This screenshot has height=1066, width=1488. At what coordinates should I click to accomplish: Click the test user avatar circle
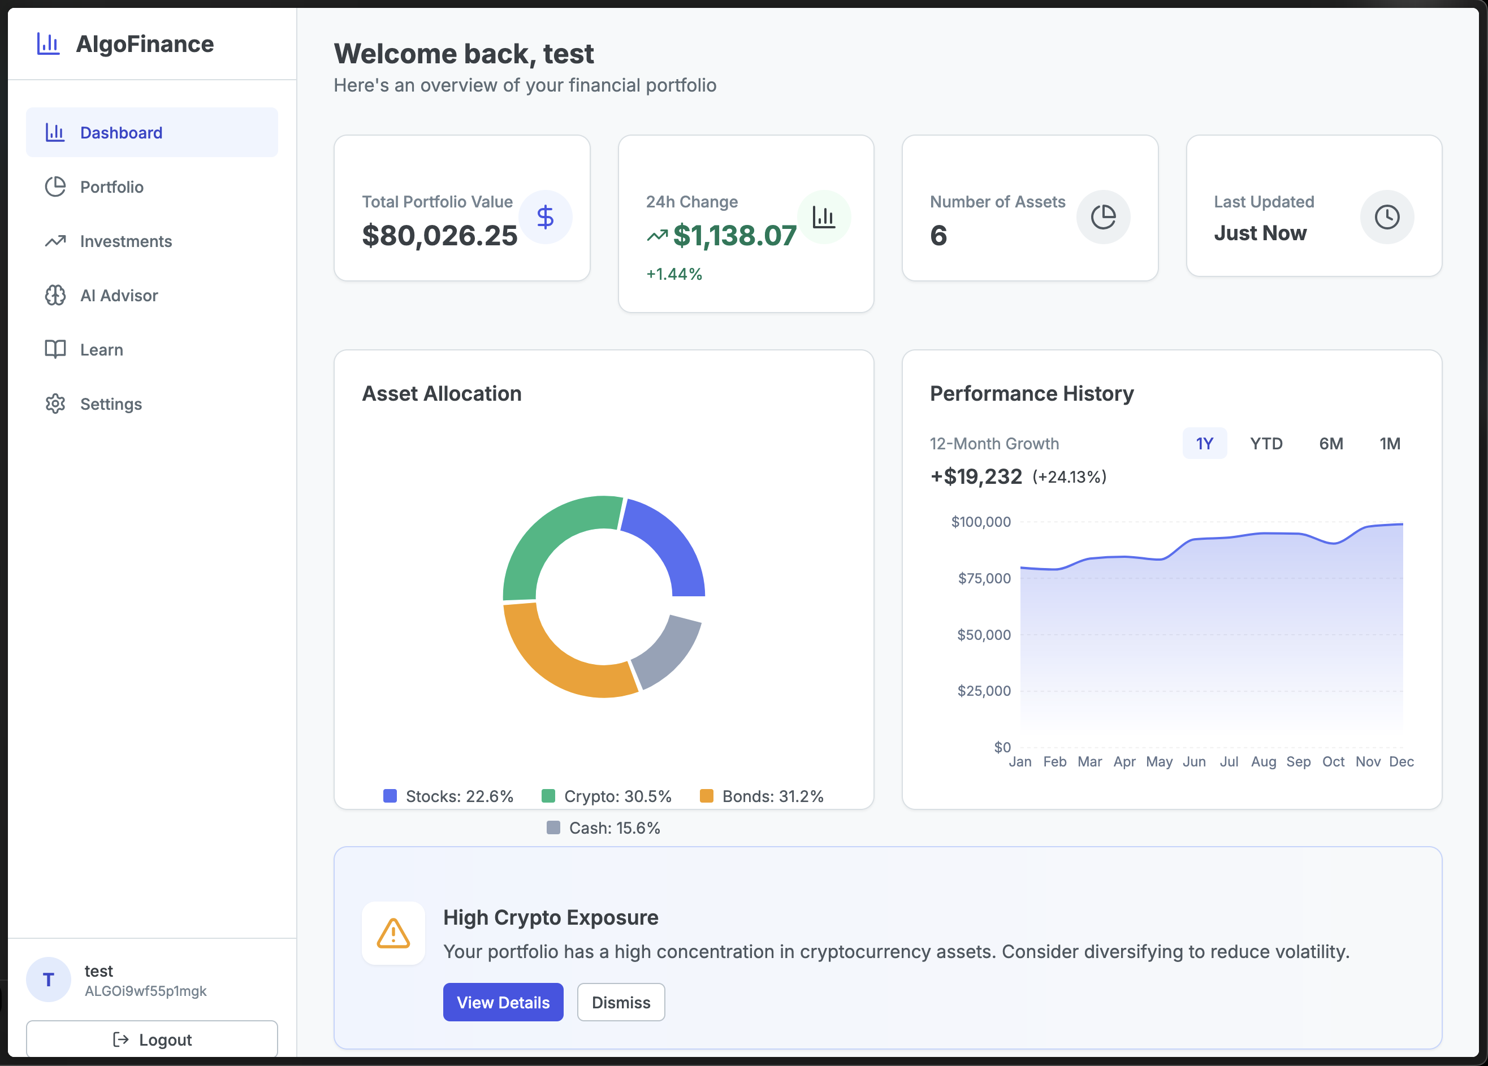pyautogui.click(x=49, y=980)
